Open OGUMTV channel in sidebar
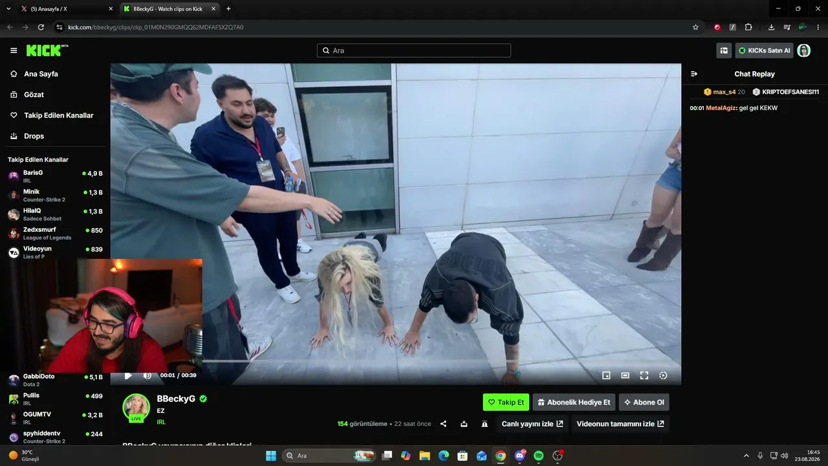 55,417
